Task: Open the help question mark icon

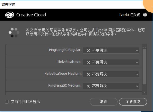Action: [145, 15]
